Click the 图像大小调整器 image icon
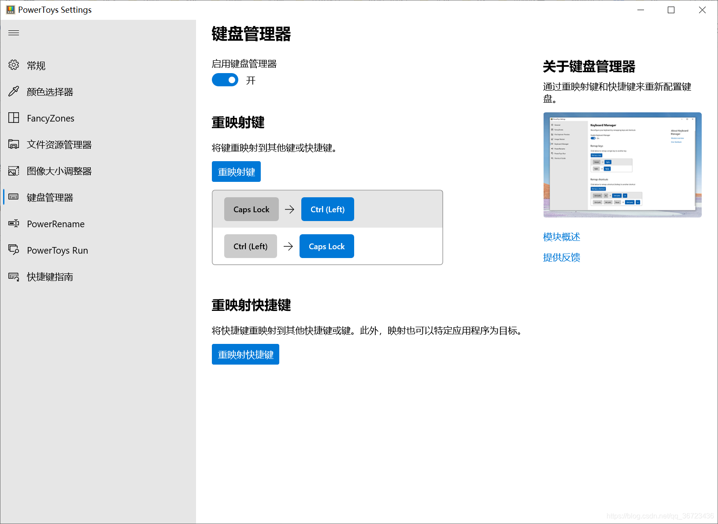718x524 pixels. 14,171
